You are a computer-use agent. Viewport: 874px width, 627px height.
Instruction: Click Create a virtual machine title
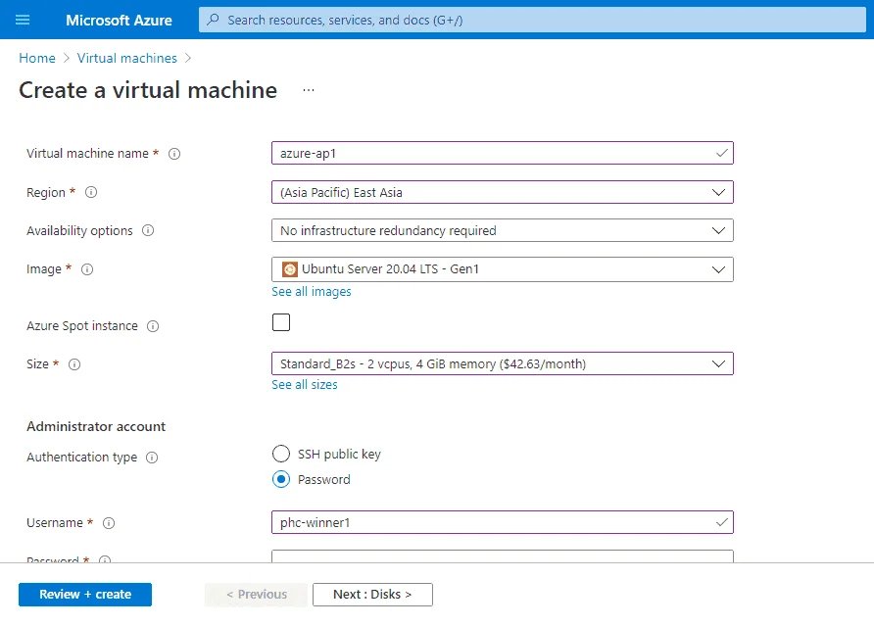tap(148, 90)
